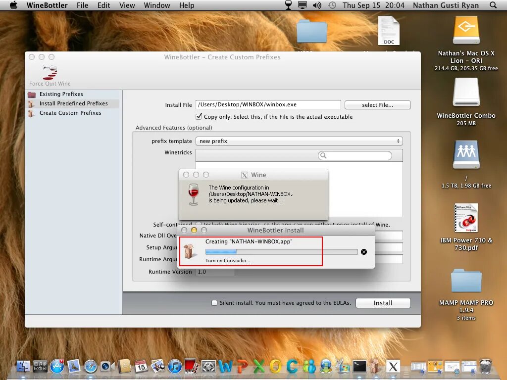Select the folder next to the DOC file
The height and width of the screenshot is (380, 507).
[x=312, y=31]
